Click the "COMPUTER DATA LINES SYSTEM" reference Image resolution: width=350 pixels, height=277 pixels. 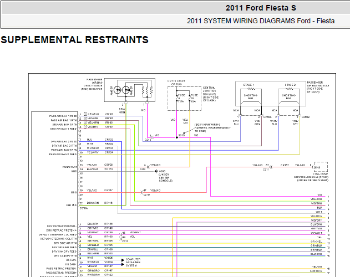133,263
